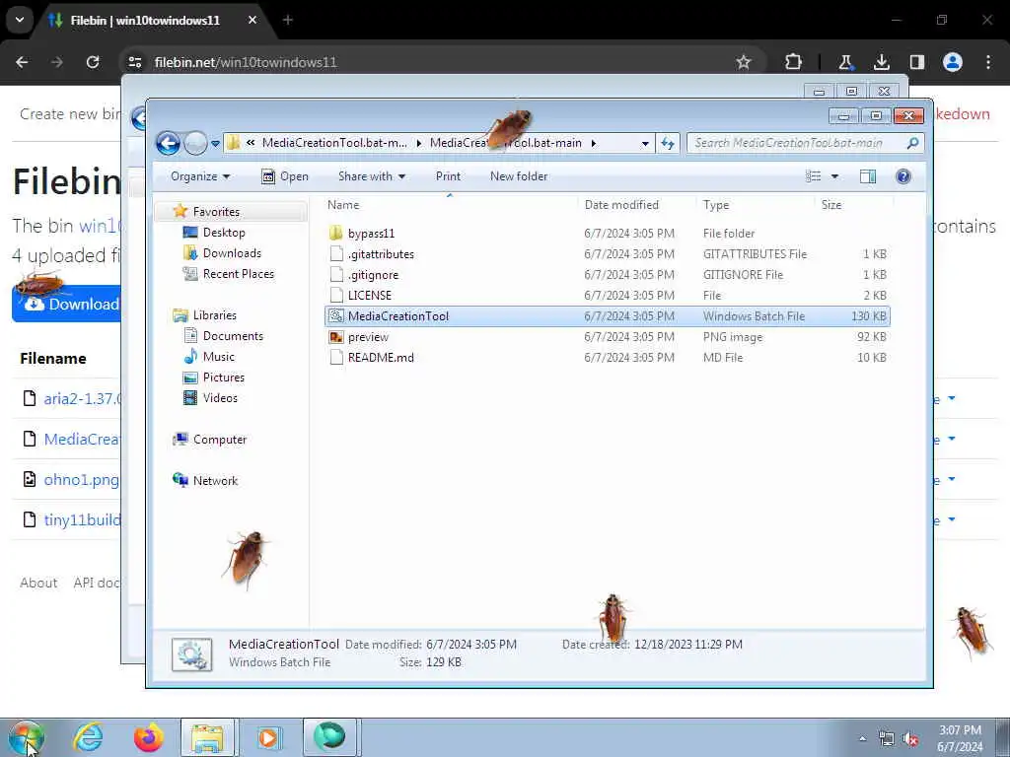The image size is (1010, 757).
Task: Open Computer in navigation pane
Action: [220, 439]
